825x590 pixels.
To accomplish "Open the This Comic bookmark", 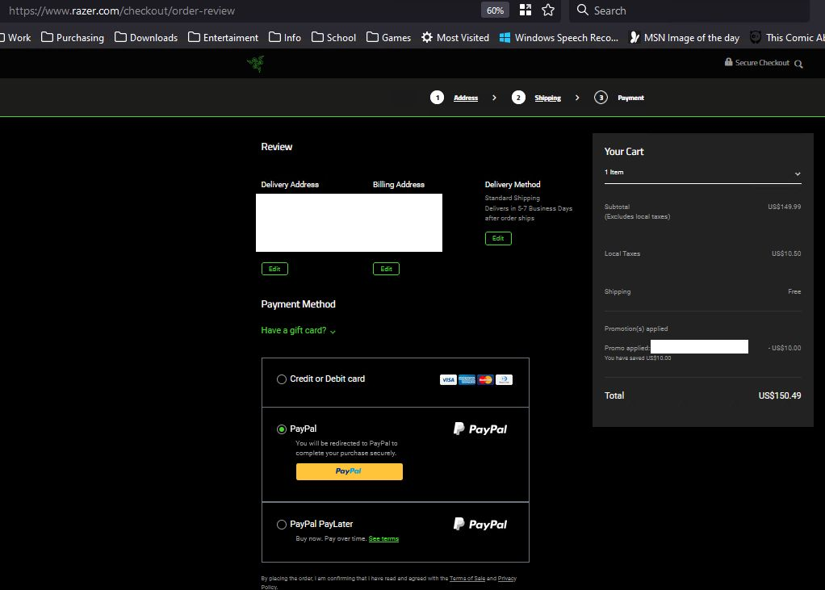I will tap(787, 37).
